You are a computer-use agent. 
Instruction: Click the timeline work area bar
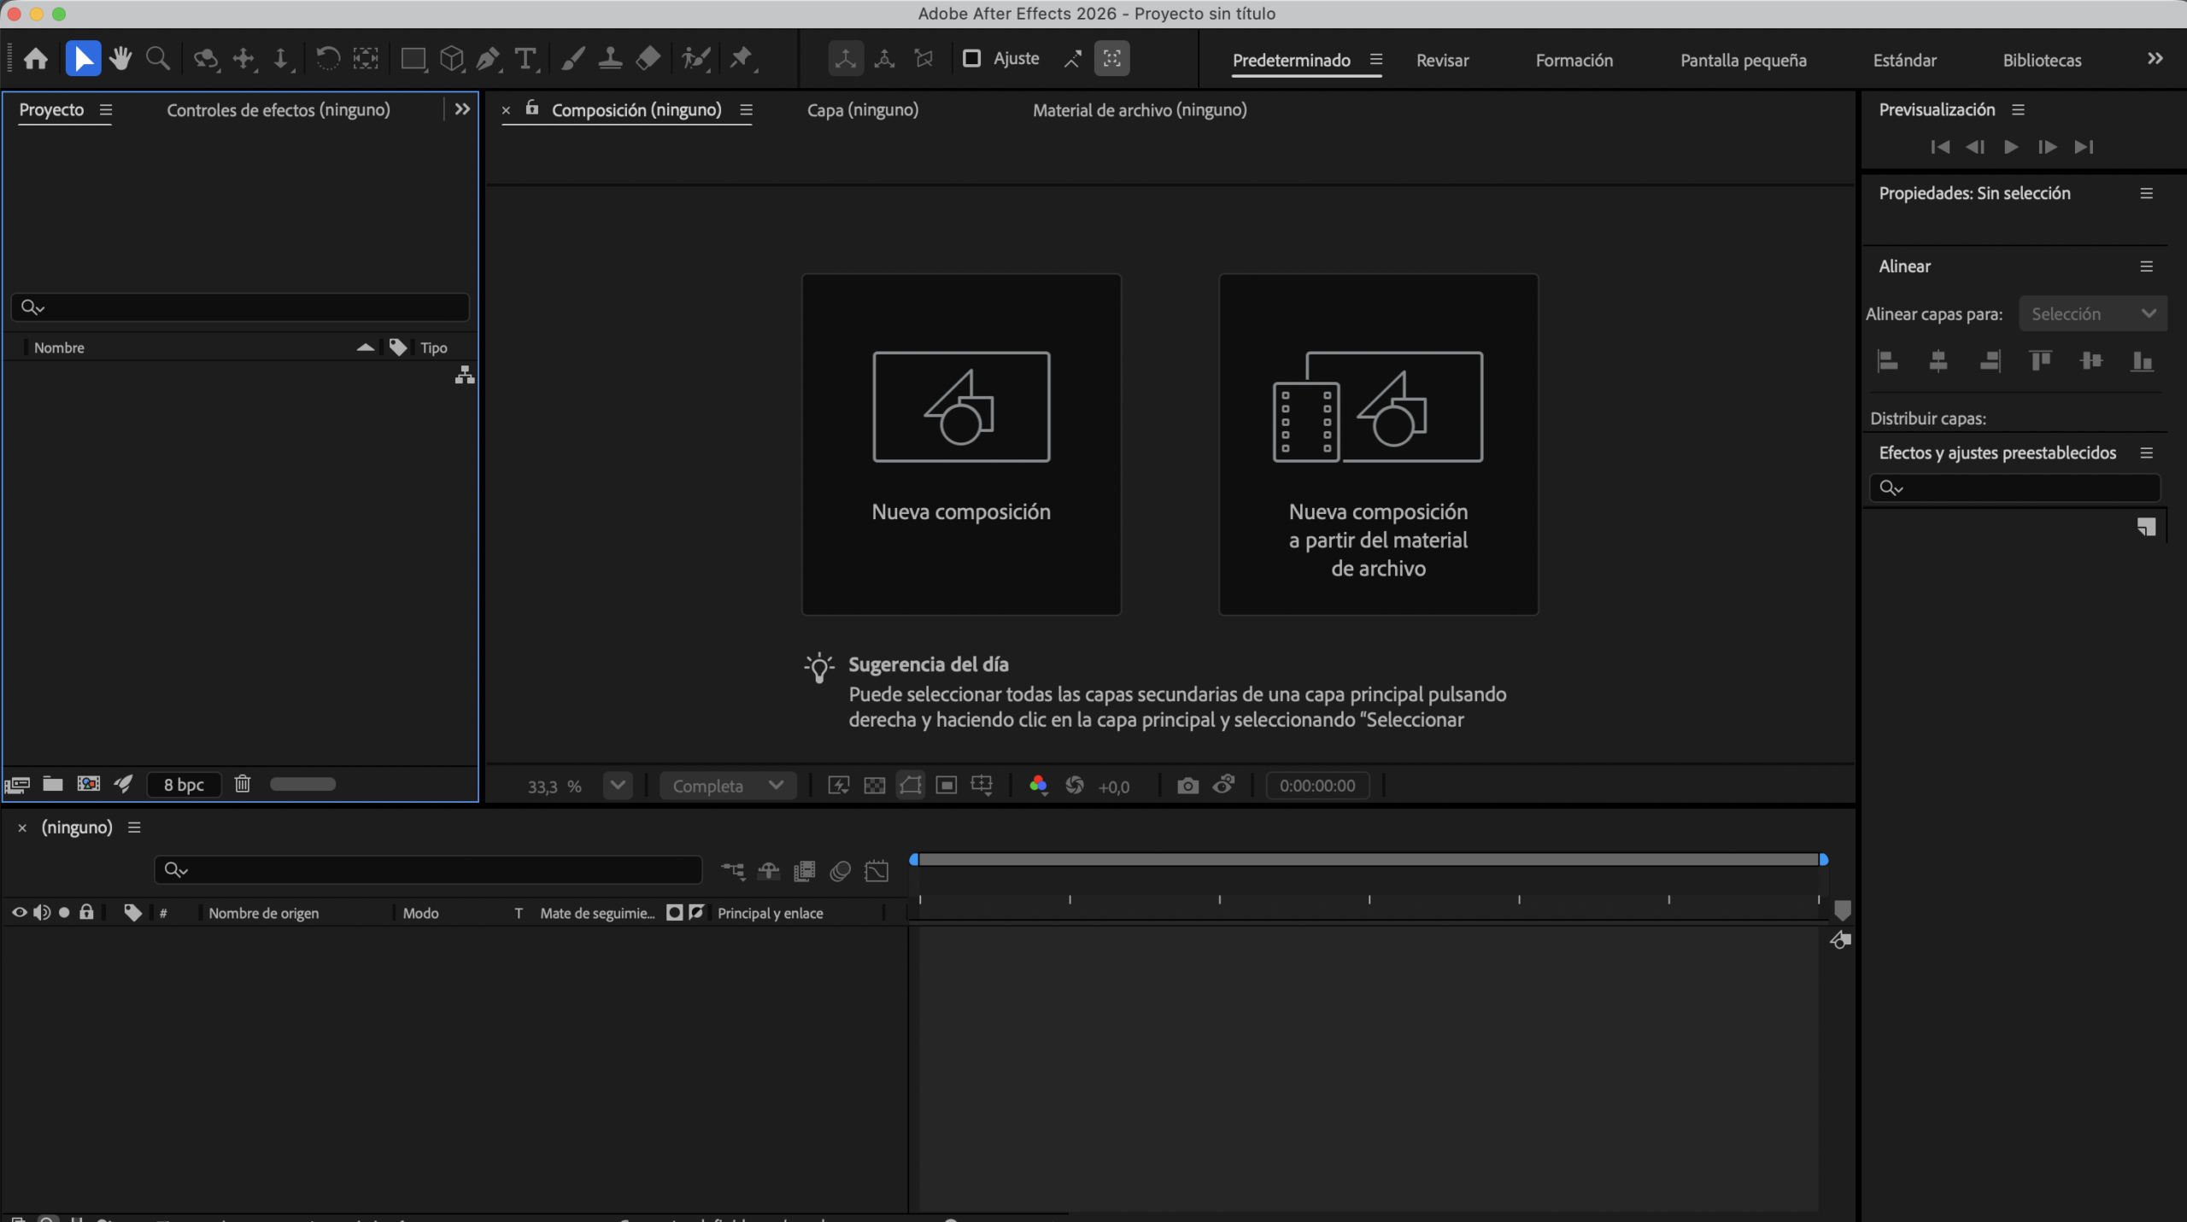pos(1369,860)
